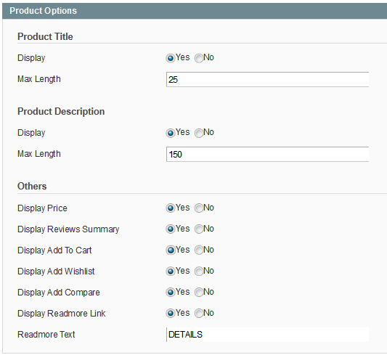Set Display Add To Cart to No
This screenshot has width=387, height=355.
coord(199,250)
